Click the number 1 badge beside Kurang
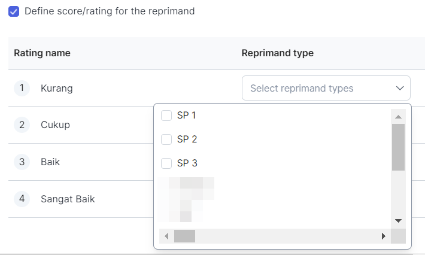425x255 pixels. (x=22, y=89)
